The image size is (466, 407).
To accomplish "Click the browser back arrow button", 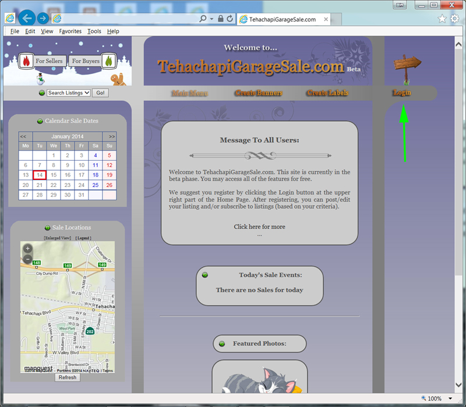I will coord(27,19).
